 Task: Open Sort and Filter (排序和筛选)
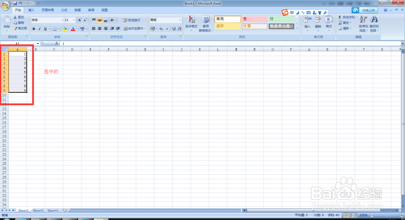pos(363,24)
